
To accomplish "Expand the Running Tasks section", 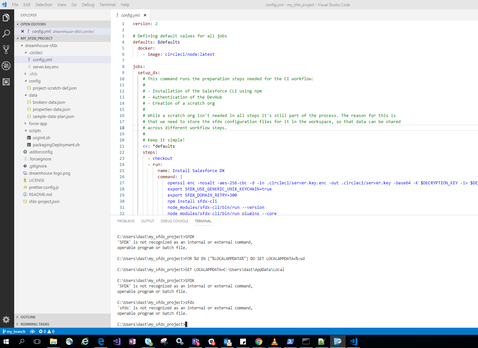I will point(34,324).
